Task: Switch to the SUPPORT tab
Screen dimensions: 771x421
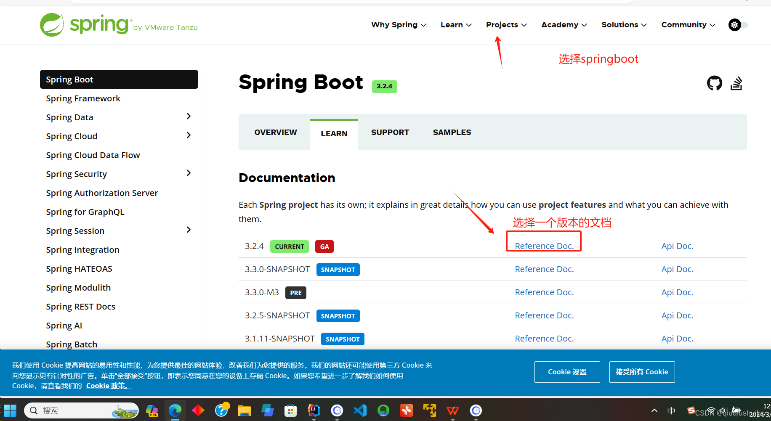Action: pos(390,132)
